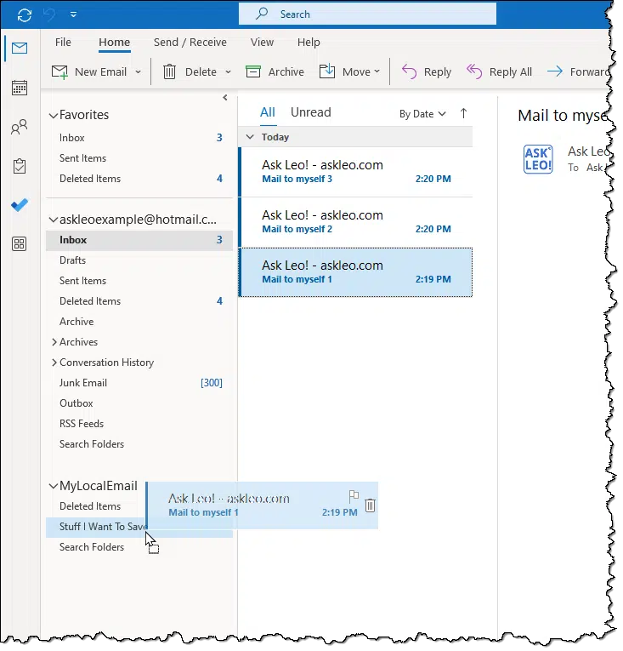623x651 pixels.
Task: Reverse sort order with up arrow
Action: tap(464, 113)
